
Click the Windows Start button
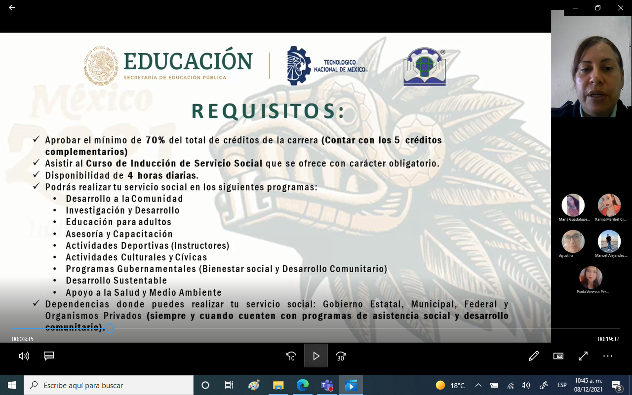11,385
